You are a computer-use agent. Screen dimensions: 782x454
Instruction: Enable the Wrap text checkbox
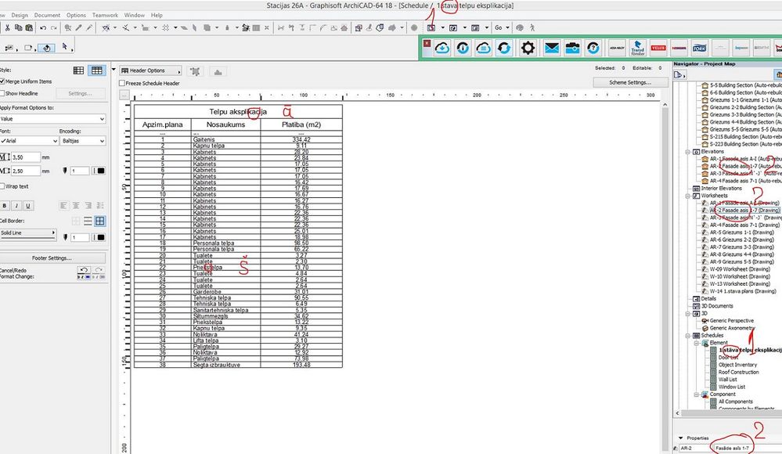click(2, 186)
